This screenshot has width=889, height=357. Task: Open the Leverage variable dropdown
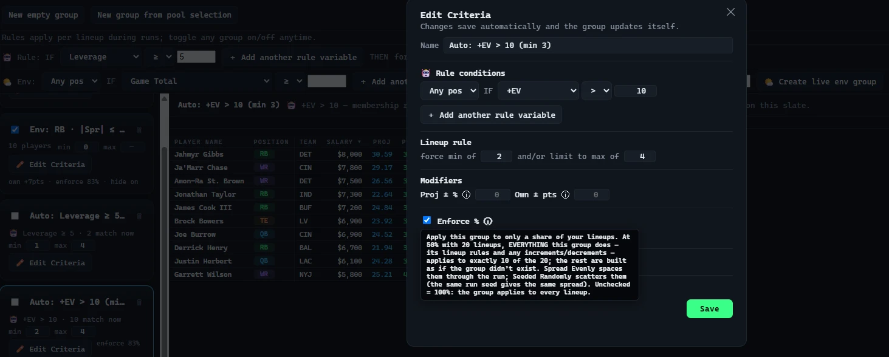click(101, 57)
